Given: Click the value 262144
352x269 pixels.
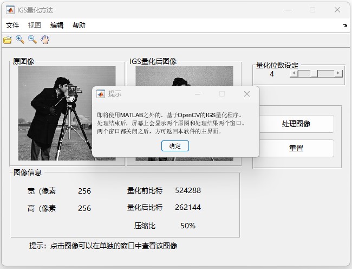Looking at the screenshot, I should 188,207.
